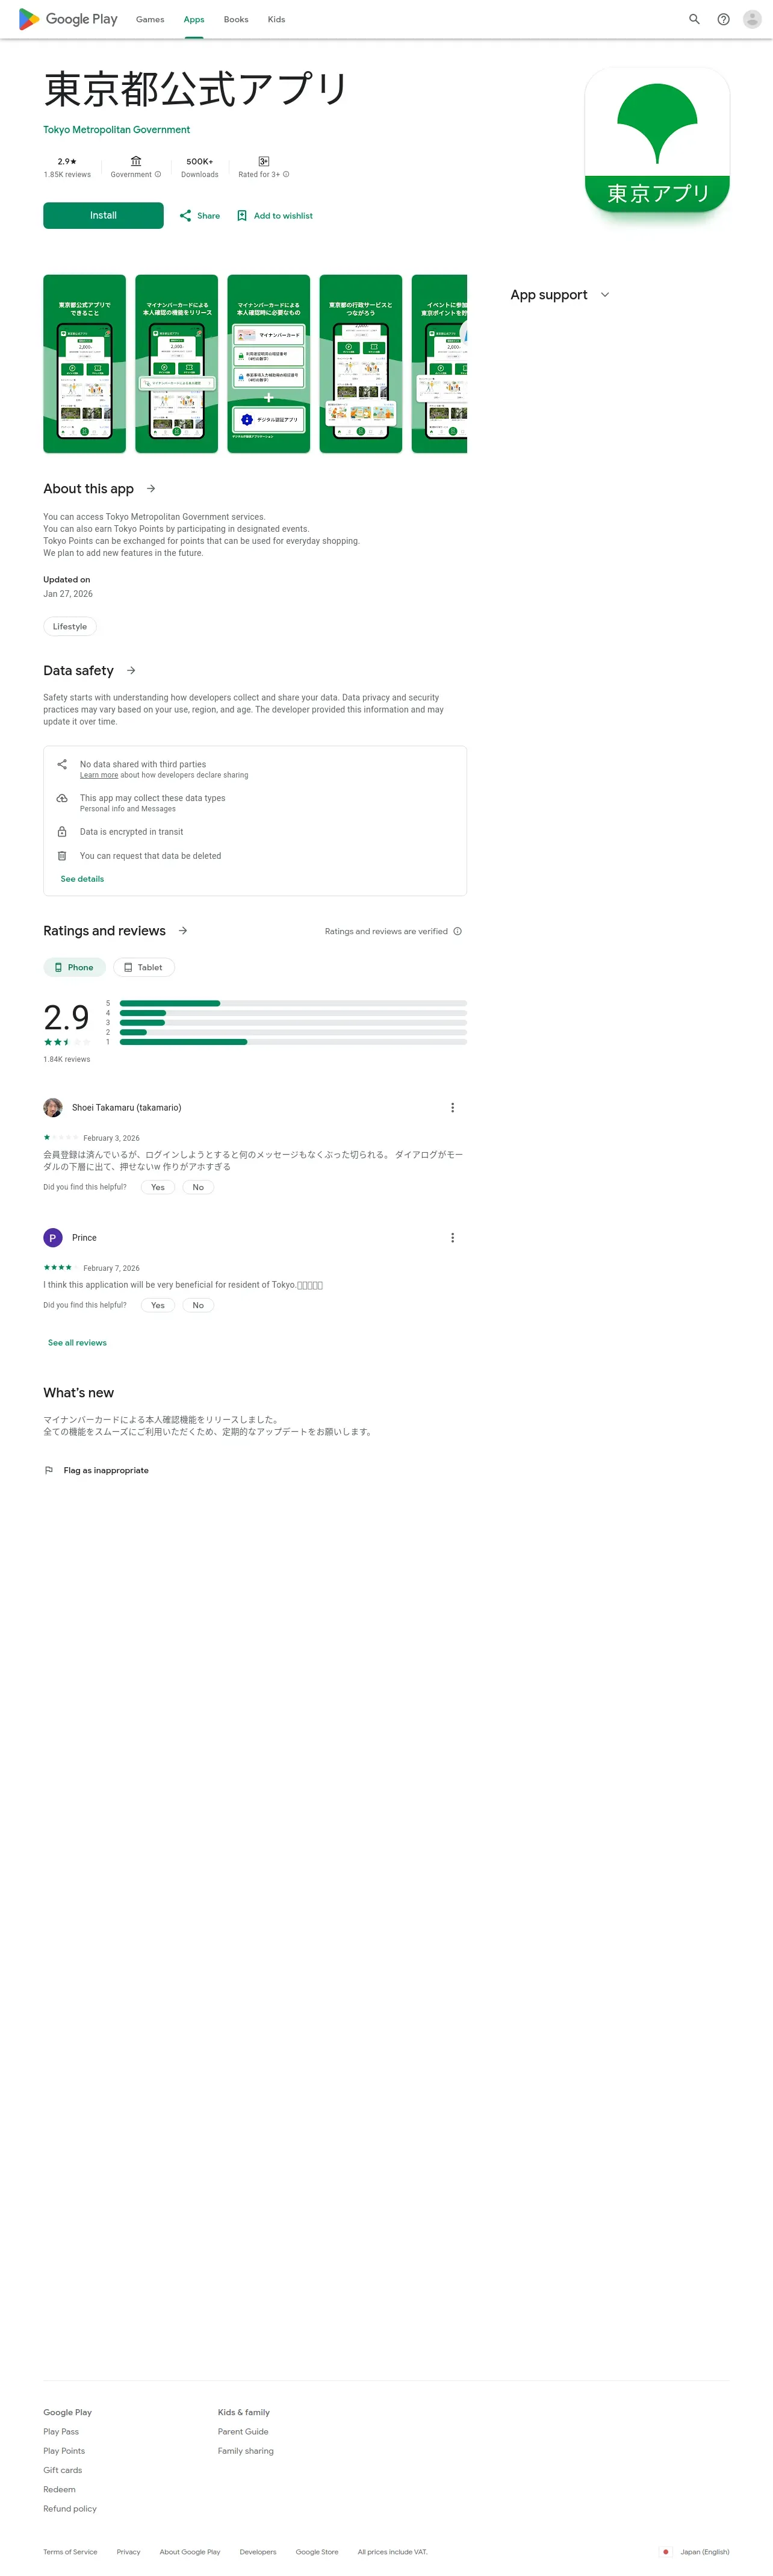Click the Flag as inappropriate icon

point(49,1470)
